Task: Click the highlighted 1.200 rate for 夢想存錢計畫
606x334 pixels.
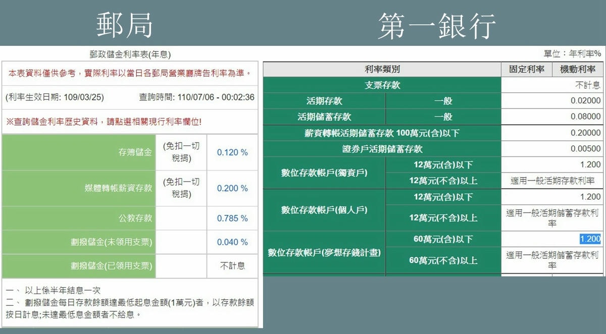Action: pyautogui.click(x=590, y=239)
